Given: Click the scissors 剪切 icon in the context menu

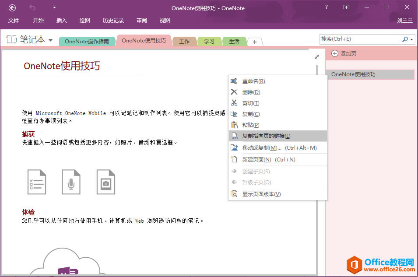Looking at the screenshot, I should click(235, 103).
